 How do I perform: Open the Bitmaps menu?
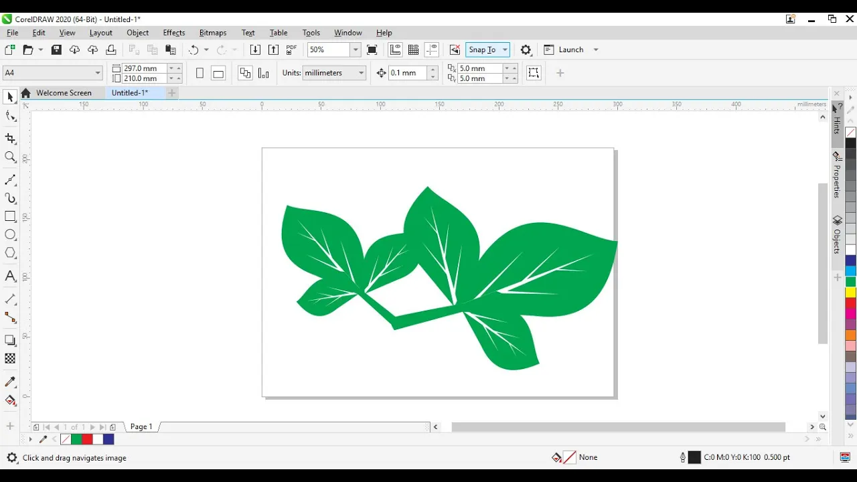tap(213, 32)
